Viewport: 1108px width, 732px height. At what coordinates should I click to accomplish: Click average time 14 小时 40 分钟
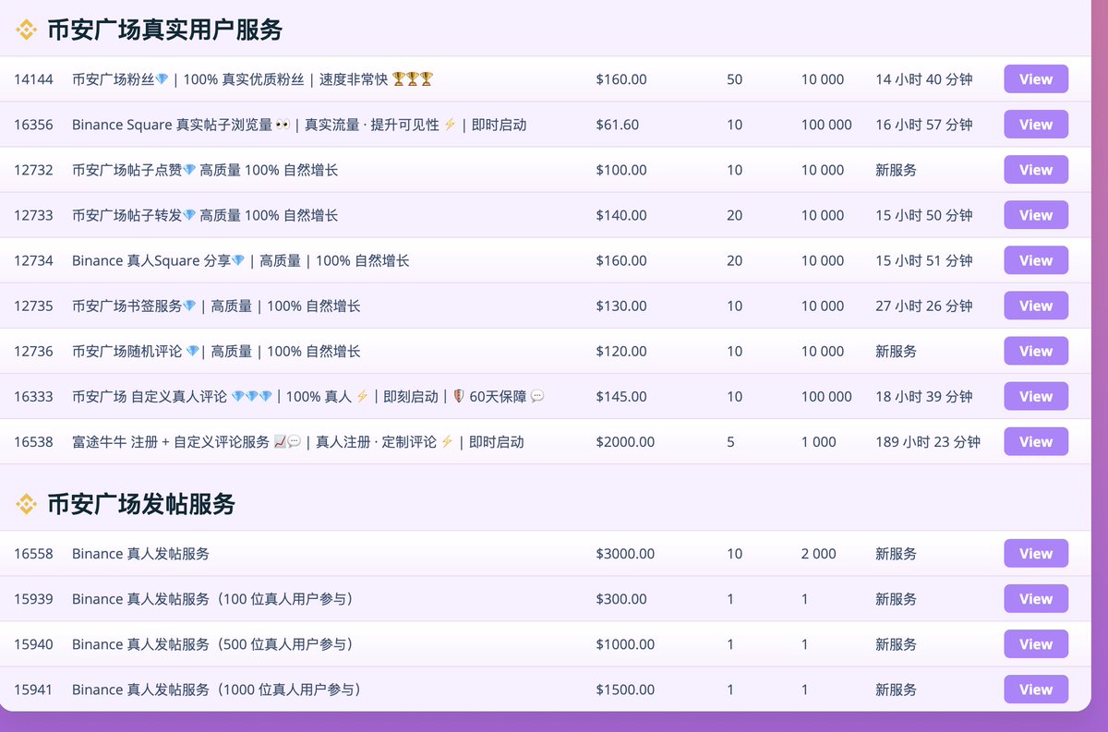pyautogui.click(x=924, y=79)
